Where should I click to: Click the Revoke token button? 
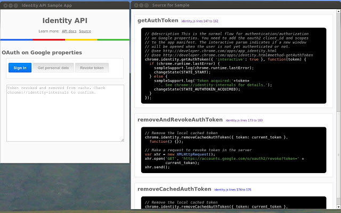pyautogui.click(x=92, y=68)
